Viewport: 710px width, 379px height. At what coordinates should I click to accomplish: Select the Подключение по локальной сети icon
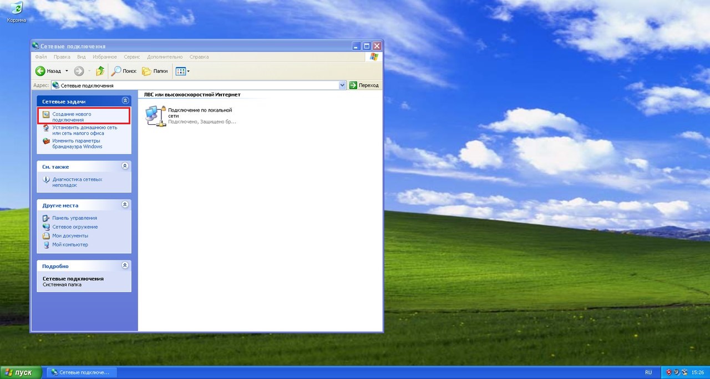[155, 115]
